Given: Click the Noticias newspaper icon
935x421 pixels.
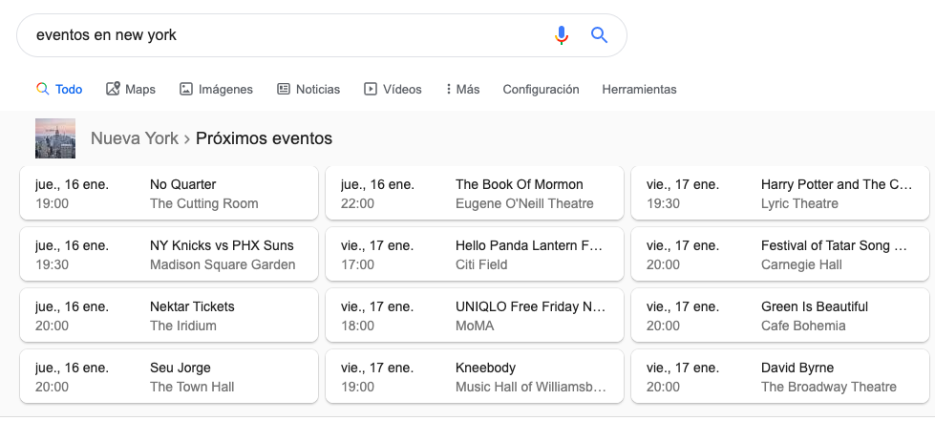Looking at the screenshot, I should (x=284, y=89).
